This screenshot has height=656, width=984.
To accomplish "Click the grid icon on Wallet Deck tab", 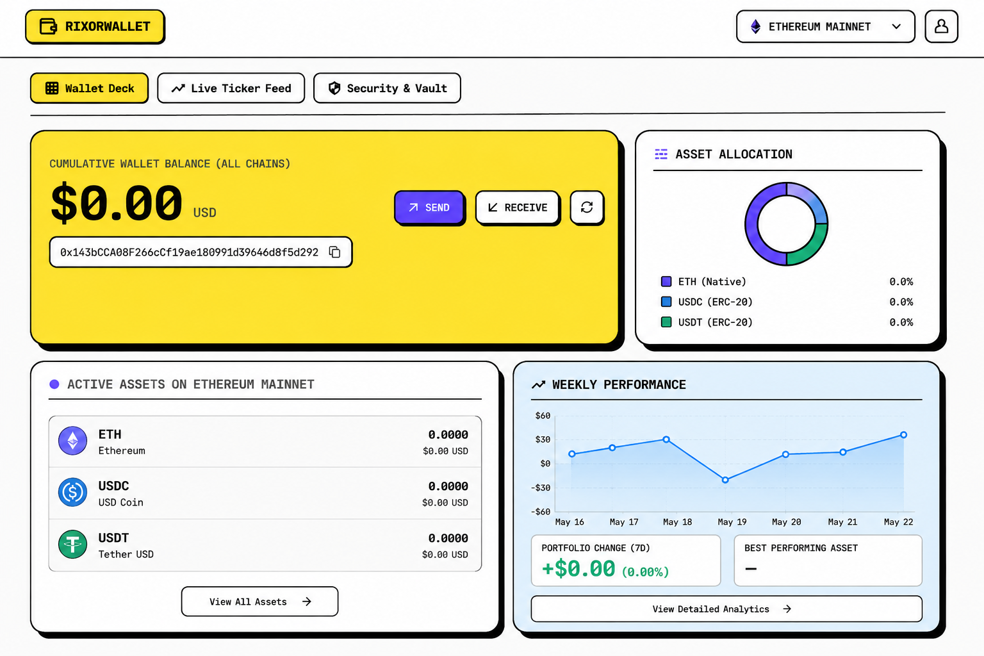I will click(x=52, y=88).
